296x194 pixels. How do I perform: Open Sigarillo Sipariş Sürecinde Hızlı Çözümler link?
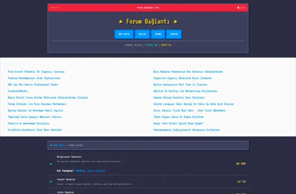(183, 78)
